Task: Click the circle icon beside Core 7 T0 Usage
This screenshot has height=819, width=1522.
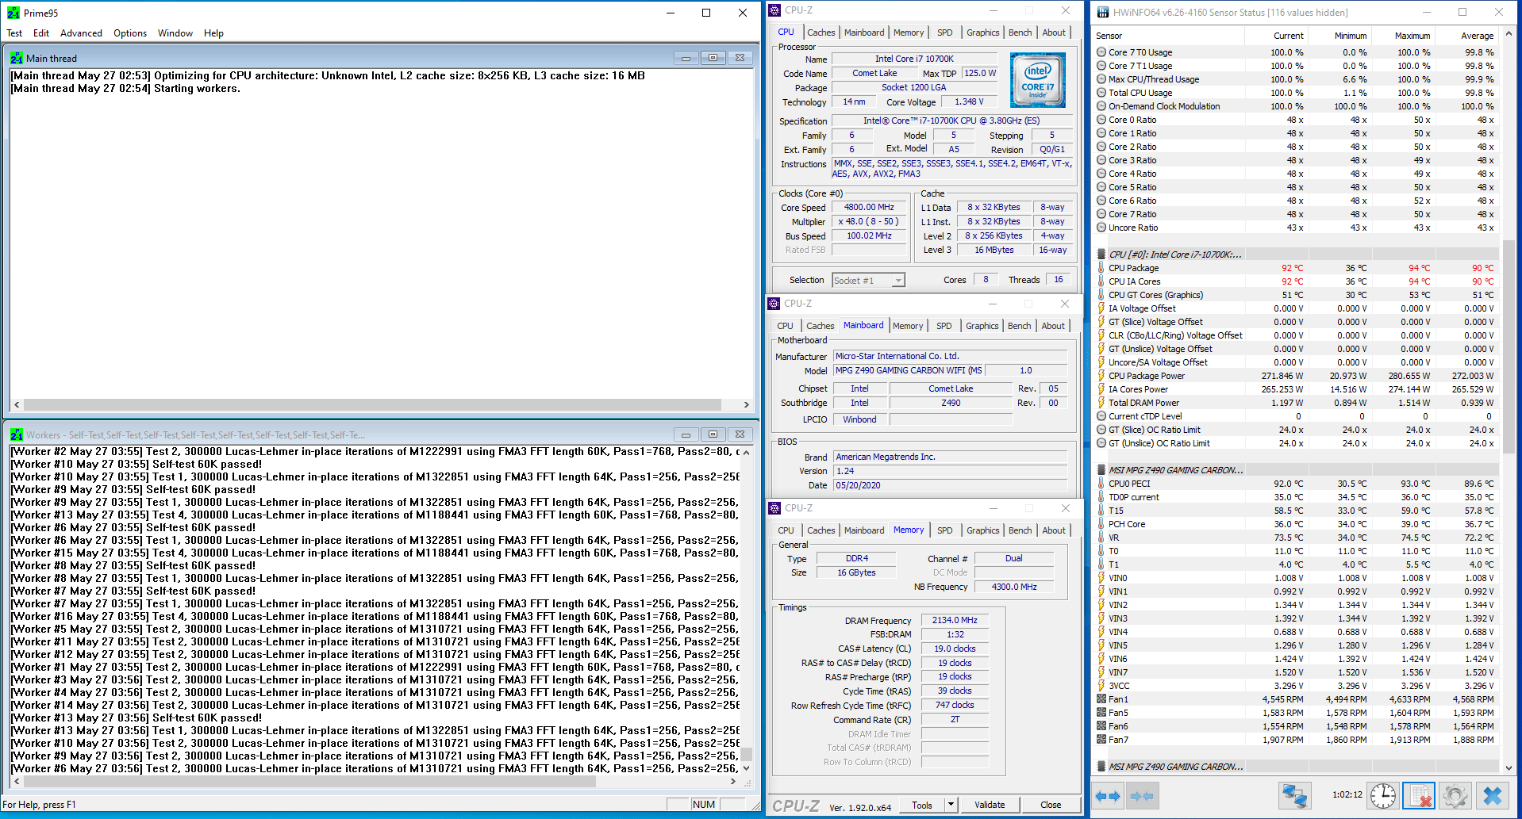Action: (x=1101, y=52)
